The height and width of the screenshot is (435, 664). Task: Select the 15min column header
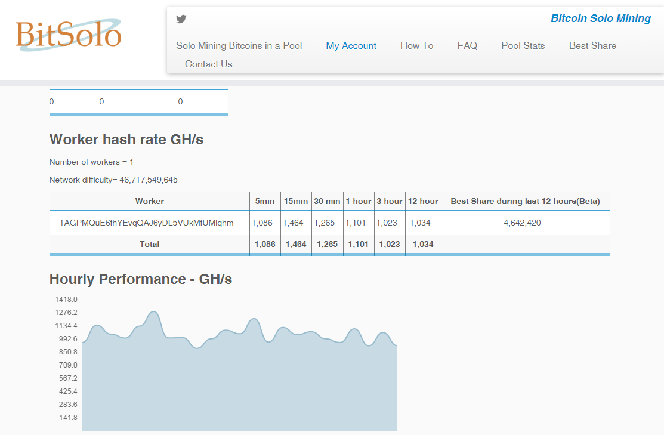[x=295, y=201]
